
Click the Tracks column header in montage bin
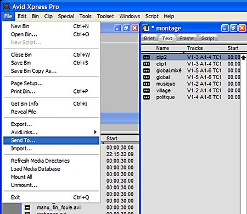point(195,48)
